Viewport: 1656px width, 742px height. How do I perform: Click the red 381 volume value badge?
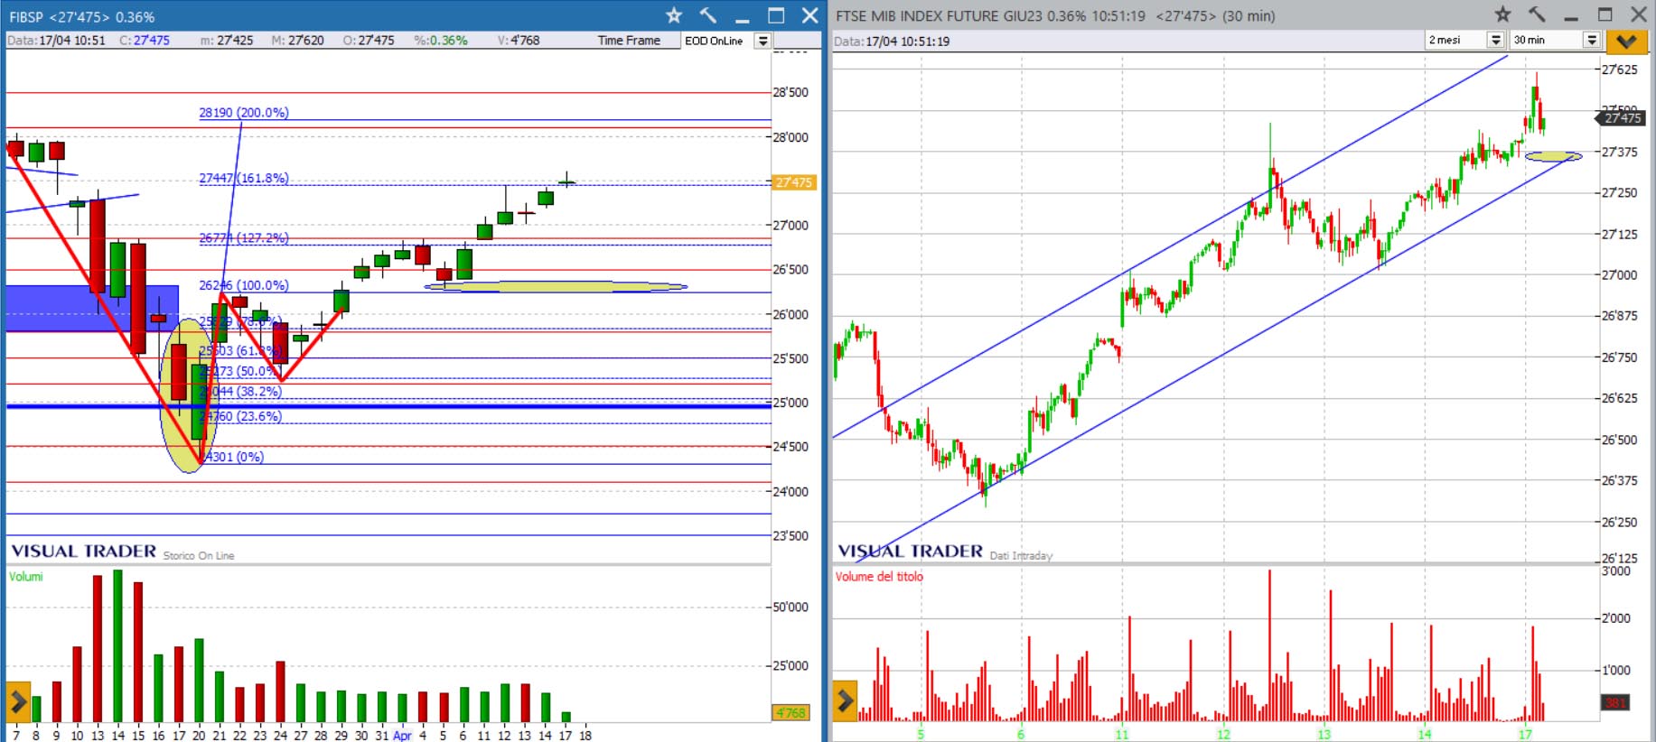(x=1615, y=702)
